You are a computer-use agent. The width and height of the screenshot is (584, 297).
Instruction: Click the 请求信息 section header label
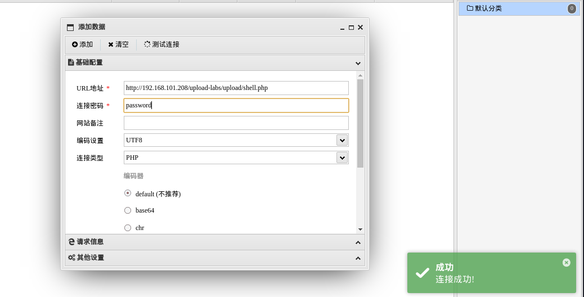coord(90,242)
